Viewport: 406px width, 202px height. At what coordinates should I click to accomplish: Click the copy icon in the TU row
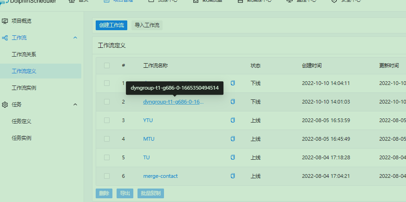[233, 157]
